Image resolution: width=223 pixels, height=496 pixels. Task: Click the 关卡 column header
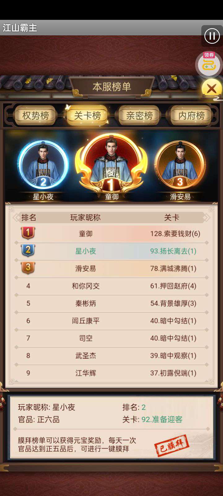[172, 218]
